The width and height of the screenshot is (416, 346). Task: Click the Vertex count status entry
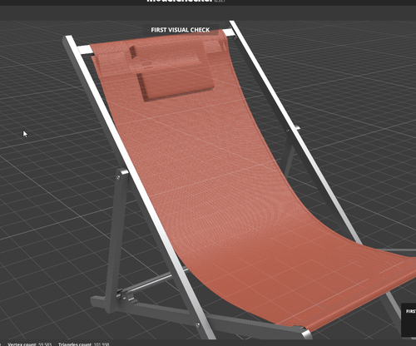click(x=30, y=344)
